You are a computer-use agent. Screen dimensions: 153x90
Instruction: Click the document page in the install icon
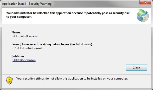point(145,17)
